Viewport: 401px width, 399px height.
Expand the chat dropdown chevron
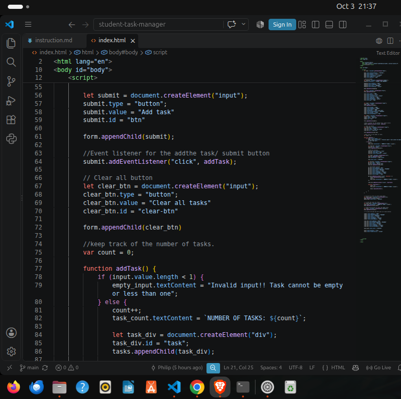244,24
